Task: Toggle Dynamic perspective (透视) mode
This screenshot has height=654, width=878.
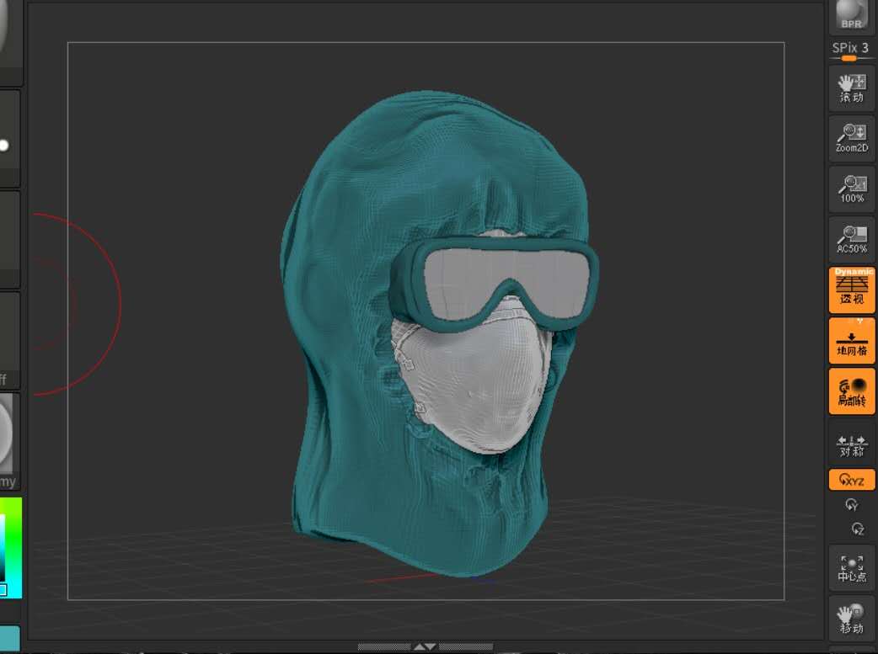Action: (852, 290)
